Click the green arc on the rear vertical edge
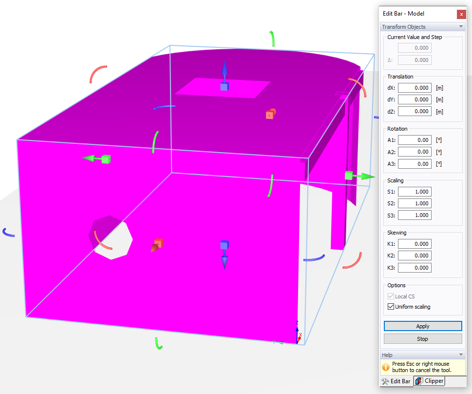Screen dimensions: 472x394 tap(271, 186)
